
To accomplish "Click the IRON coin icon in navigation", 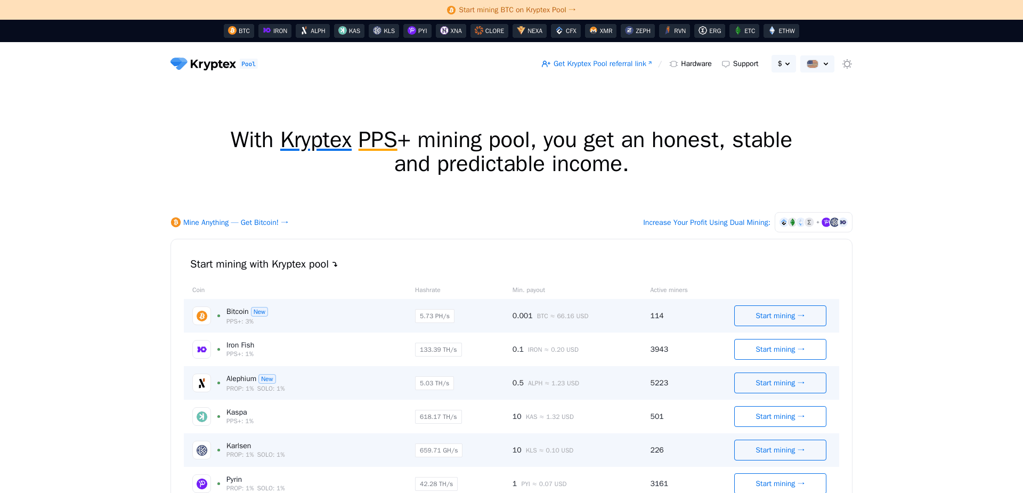I will pyautogui.click(x=267, y=31).
